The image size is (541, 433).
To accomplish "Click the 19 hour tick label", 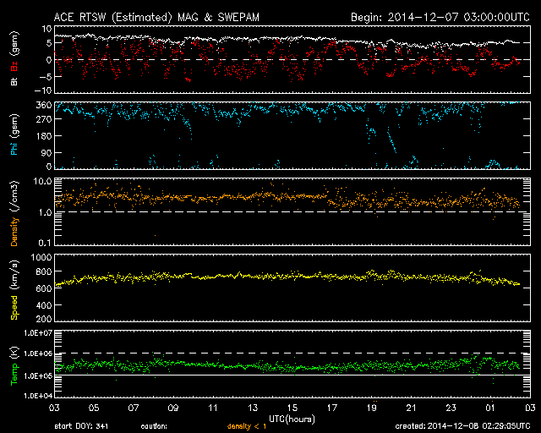I will tap(370, 408).
